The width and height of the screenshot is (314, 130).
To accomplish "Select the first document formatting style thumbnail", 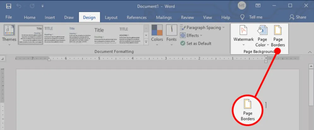I will click(30, 35).
